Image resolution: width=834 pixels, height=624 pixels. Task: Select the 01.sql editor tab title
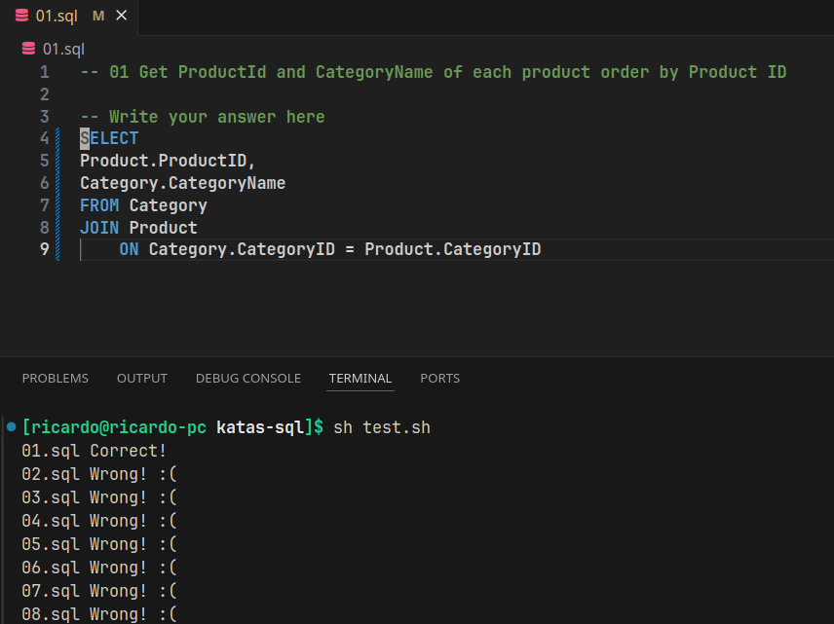[x=56, y=17]
